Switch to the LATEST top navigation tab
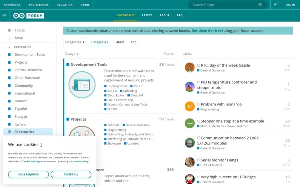Viewport: 300px width, 187px height. tap(147, 15)
